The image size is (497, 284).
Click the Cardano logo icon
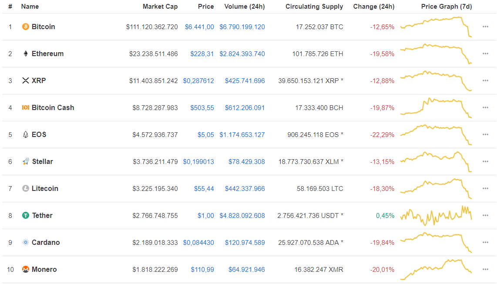pyautogui.click(x=25, y=242)
